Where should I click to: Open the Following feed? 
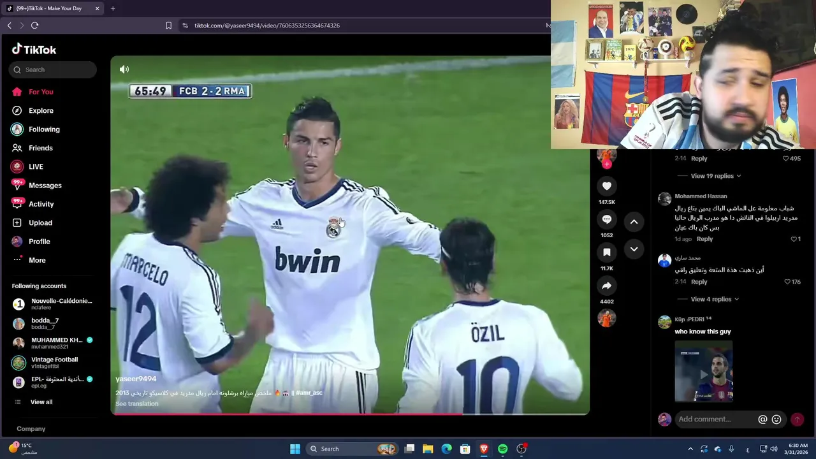(x=44, y=129)
